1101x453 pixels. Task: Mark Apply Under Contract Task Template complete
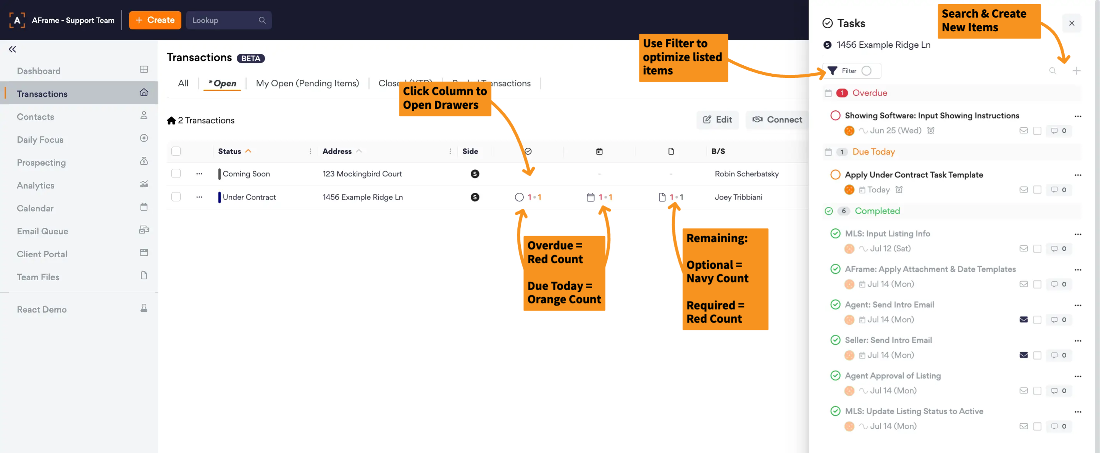pos(835,175)
